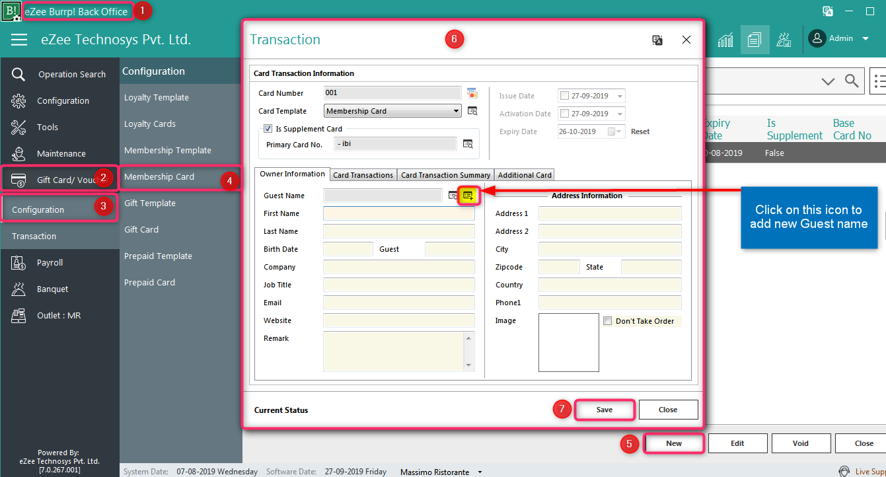886x477 pixels.
Task: Click the New button
Action: pos(674,443)
